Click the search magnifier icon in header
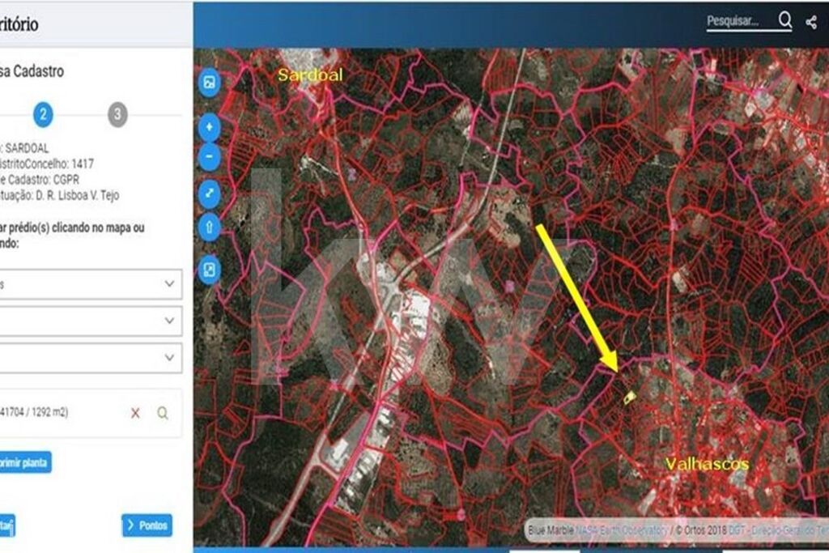The height and width of the screenshot is (553, 829). 785,20
